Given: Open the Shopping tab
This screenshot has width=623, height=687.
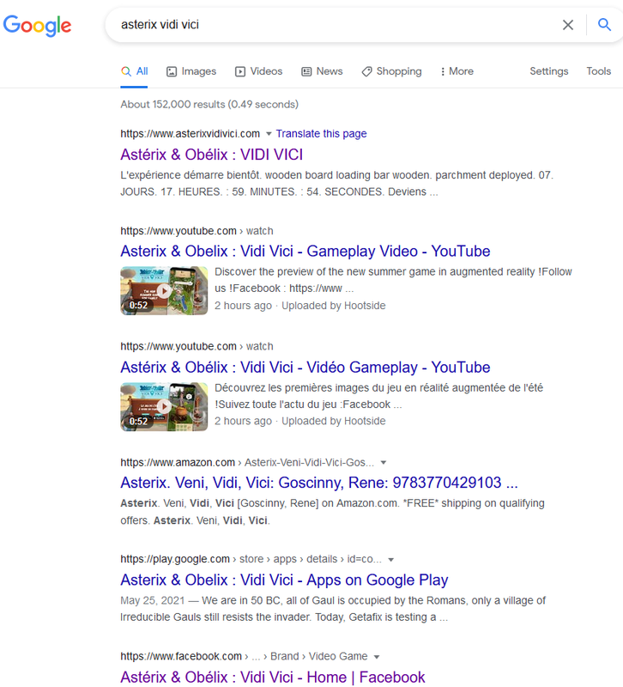Looking at the screenshot, I should (x=391, y=71).
